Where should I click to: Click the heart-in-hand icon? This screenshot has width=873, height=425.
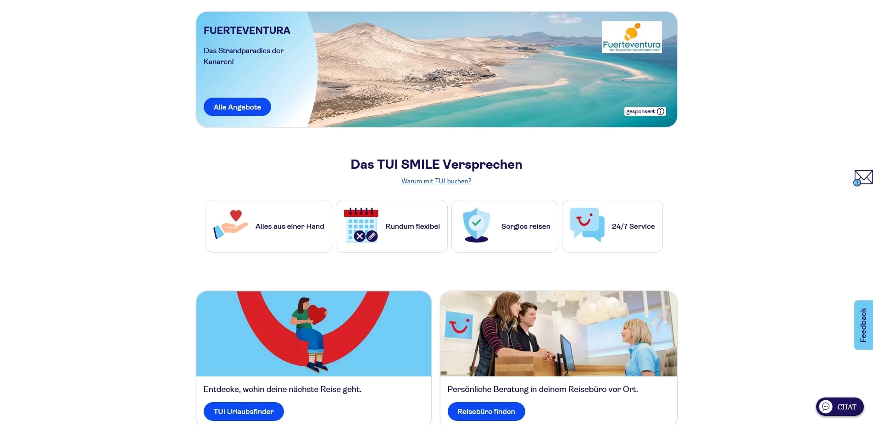tap(231, 225)
